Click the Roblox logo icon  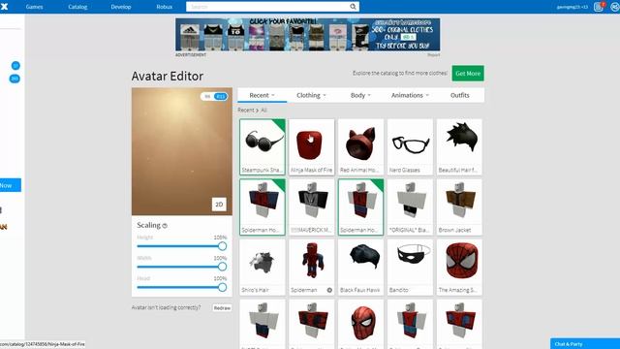point(4,7)
